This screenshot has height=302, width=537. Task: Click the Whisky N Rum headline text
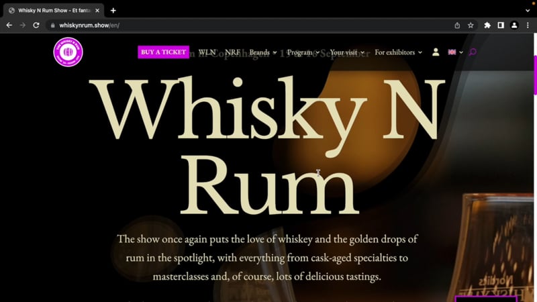267,146
